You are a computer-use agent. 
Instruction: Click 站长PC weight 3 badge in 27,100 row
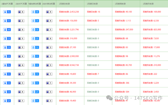21,47
